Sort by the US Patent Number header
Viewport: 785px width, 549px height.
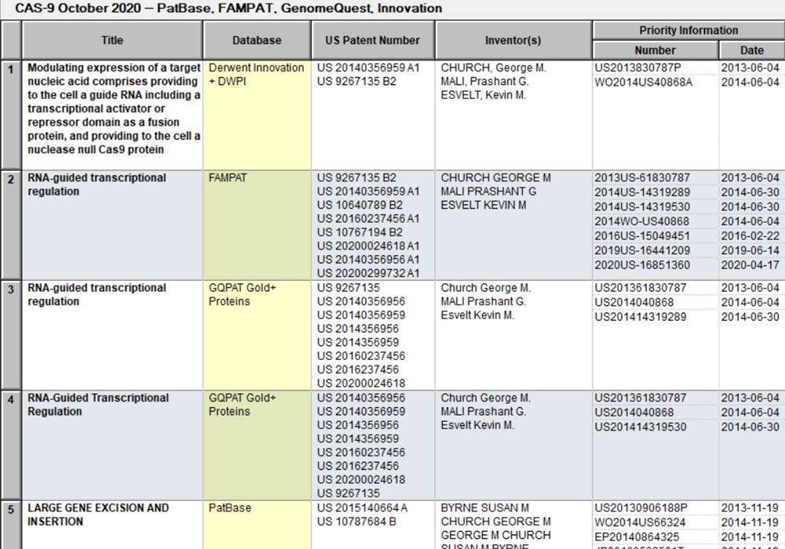371,40
